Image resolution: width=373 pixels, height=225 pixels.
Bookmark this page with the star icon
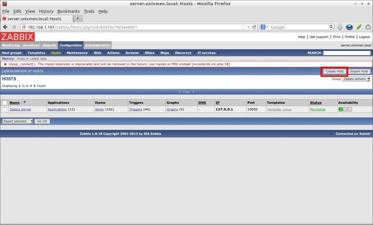point(243,27)
